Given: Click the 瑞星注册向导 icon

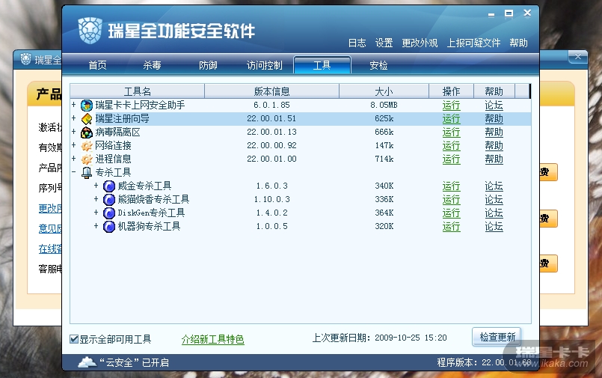Looking at the screenshot, I should tap(87, 119).
